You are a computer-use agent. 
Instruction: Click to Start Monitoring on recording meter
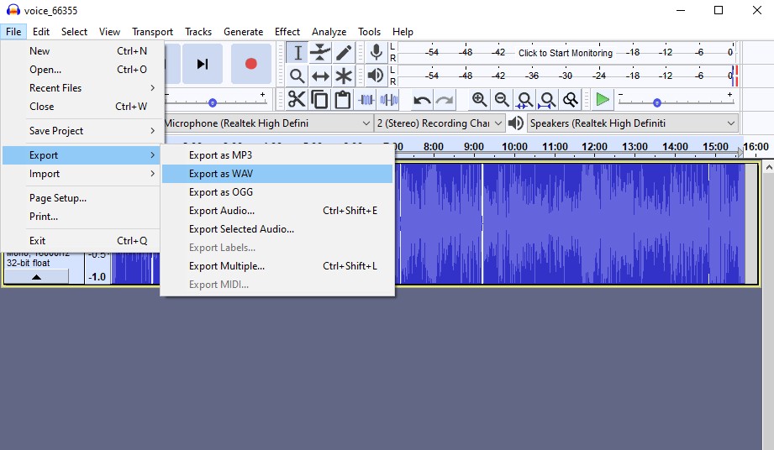tap(565, 53)
